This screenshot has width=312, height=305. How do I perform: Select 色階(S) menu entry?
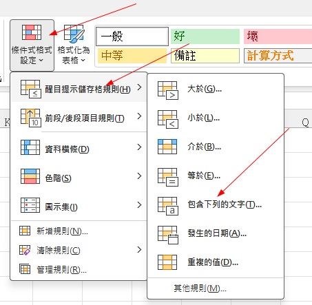tap(79, 176)
